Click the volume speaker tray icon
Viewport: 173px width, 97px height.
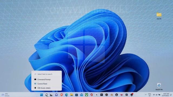(x=157, y=95)
